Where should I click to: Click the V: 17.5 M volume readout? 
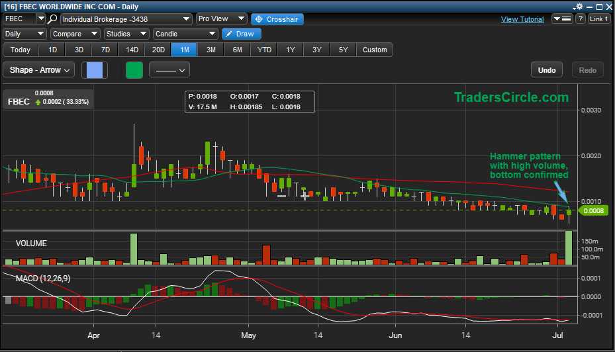pos(203,107)
